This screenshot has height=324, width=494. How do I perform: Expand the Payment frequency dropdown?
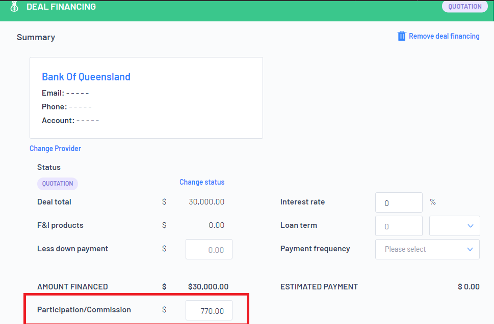(427, 249)
